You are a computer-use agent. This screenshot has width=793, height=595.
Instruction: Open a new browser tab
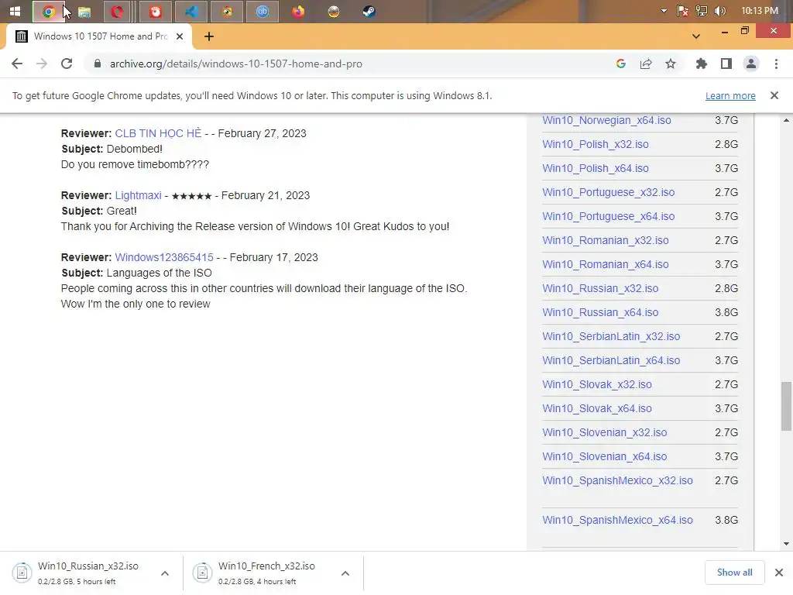[209, 36]
